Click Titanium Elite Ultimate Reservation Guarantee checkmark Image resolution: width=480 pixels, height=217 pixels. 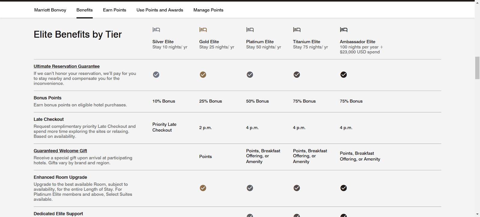(x=297, y=75)
